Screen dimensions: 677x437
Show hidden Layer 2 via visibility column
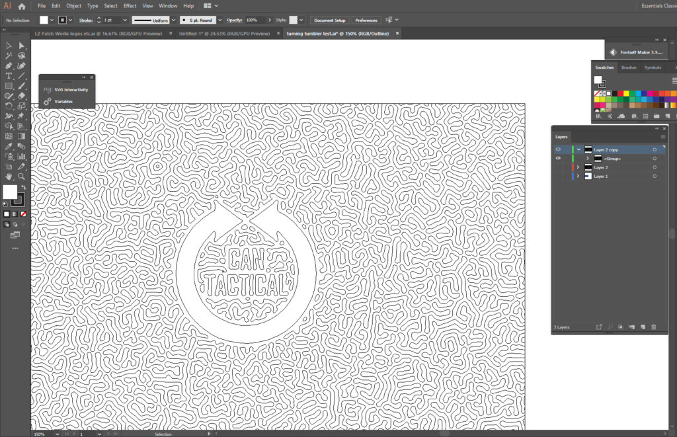(x=558, y=167)
